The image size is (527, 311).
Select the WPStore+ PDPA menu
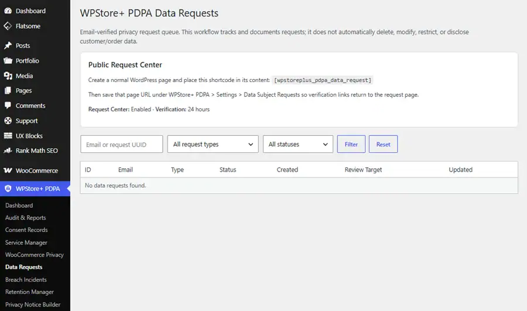35,189
